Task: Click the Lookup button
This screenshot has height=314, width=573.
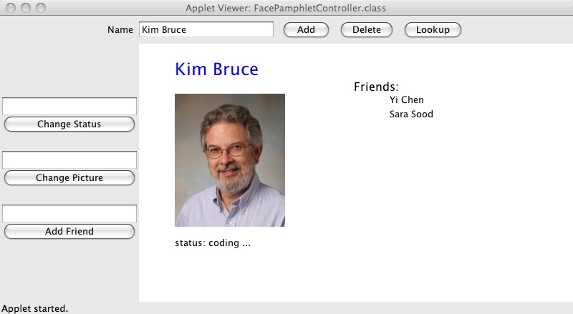Action: pyautogui.click(x=433, y=29)
